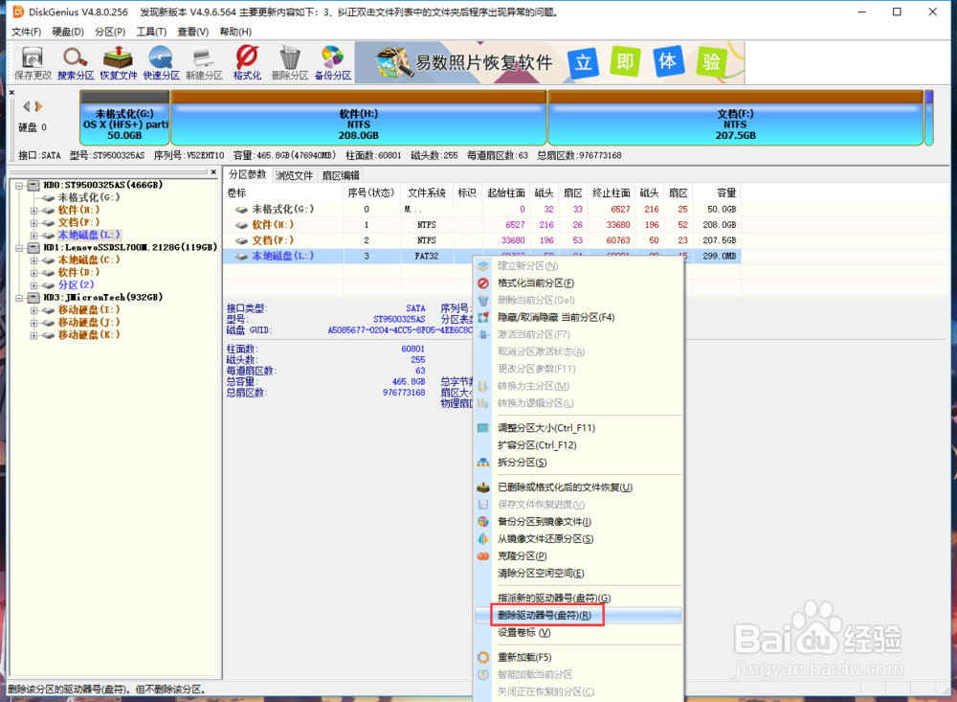Click the 格式化 (Format) toolbar icon
The height and width of the screenshot is (702, 957).
tap(246, 62)
